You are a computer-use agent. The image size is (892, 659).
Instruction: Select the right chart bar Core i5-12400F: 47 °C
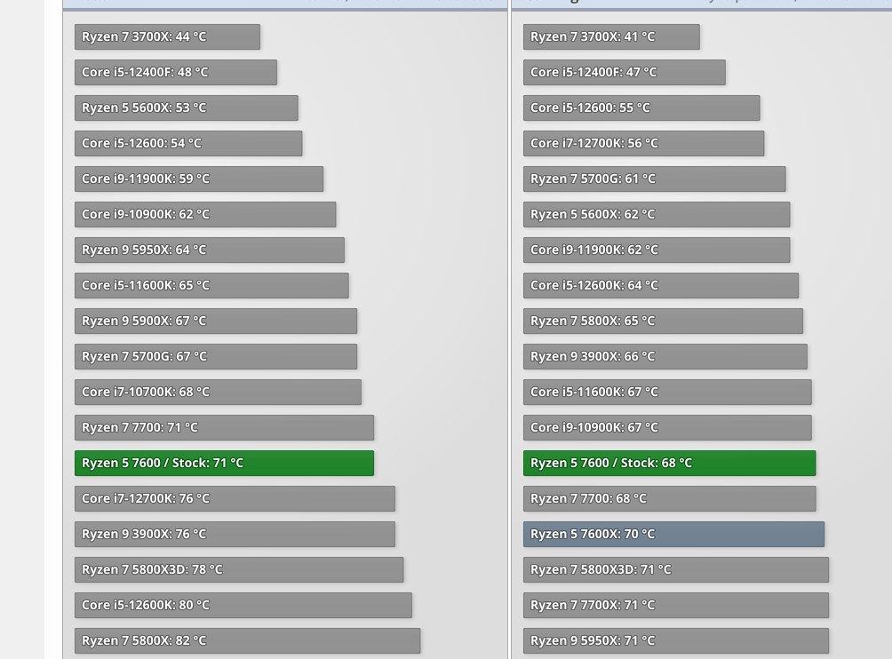coord(624,72)
